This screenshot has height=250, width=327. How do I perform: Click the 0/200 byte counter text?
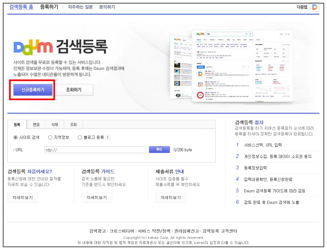(x=183, y=150)
